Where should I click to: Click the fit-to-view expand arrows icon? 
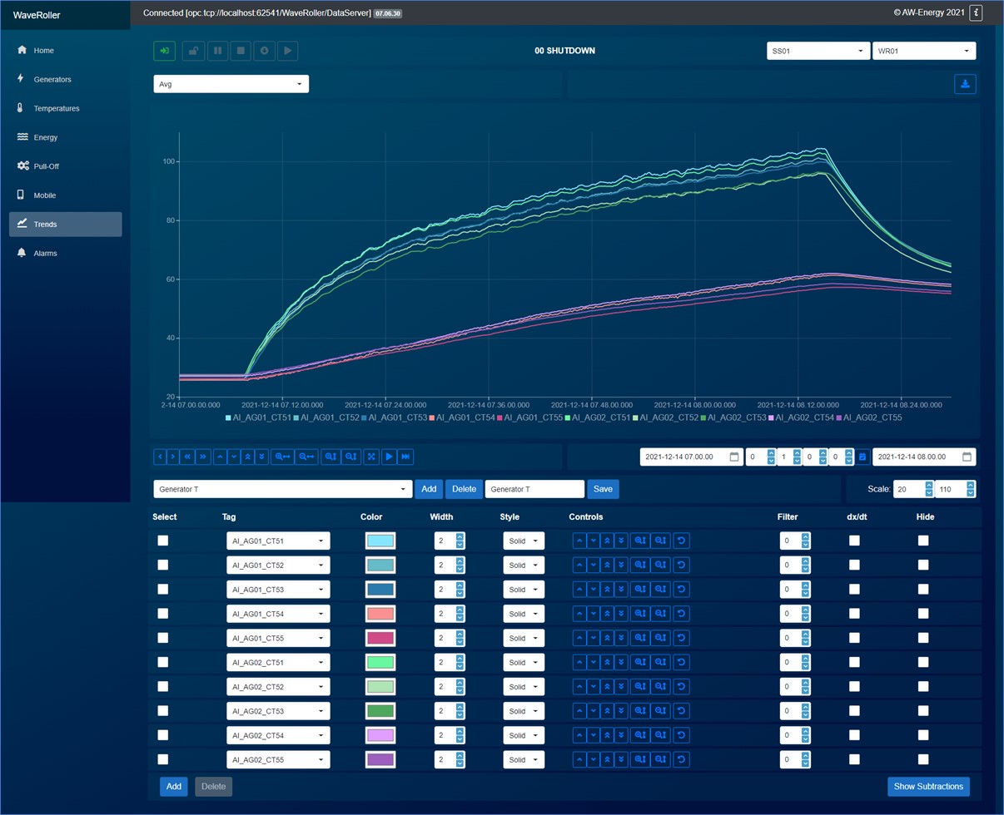point(371,457)
